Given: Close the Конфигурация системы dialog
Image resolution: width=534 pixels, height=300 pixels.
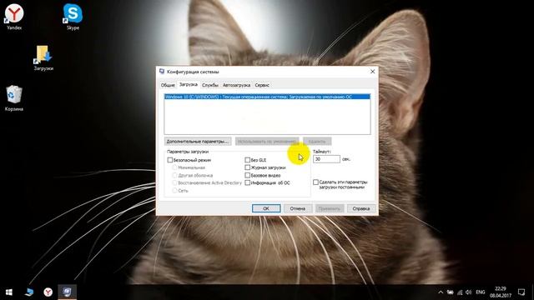Looking at the screenshot, I should coord(373,72).
